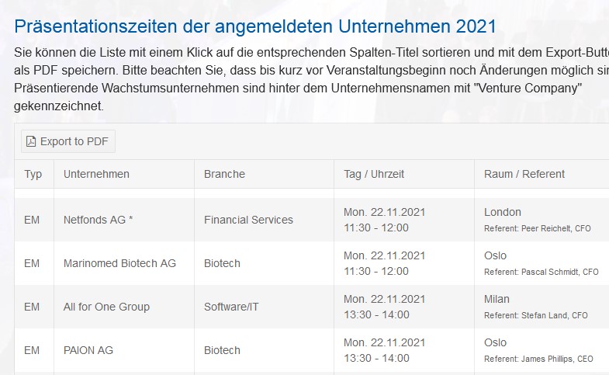This screenshot has height=375, width=609.
Task: Sort by Raum / Referent column
Action: coord(524,174)
